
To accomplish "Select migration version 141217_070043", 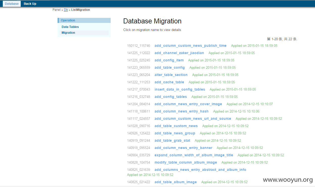I will [138, 89].
